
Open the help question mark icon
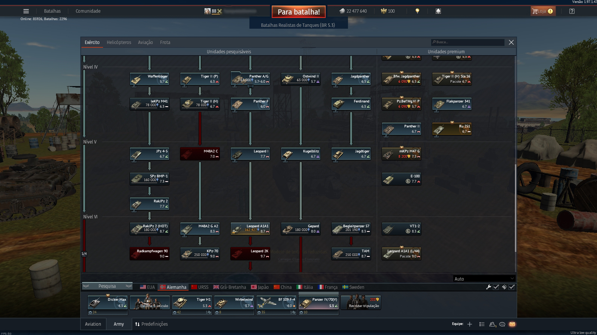[x=572, y=11]
